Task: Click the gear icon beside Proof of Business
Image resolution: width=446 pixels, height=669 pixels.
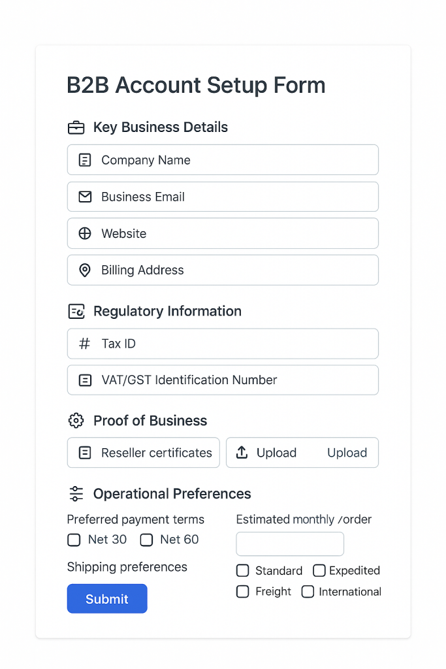Action: click(x=76, y=421)
